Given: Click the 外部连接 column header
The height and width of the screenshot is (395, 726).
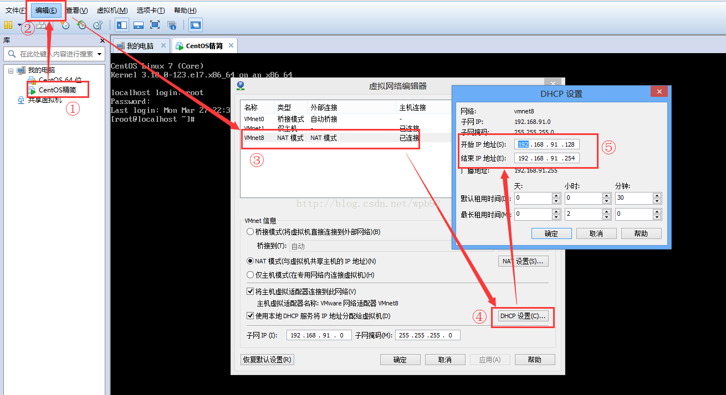Looking at the screenshot, I should pos(352,107).
